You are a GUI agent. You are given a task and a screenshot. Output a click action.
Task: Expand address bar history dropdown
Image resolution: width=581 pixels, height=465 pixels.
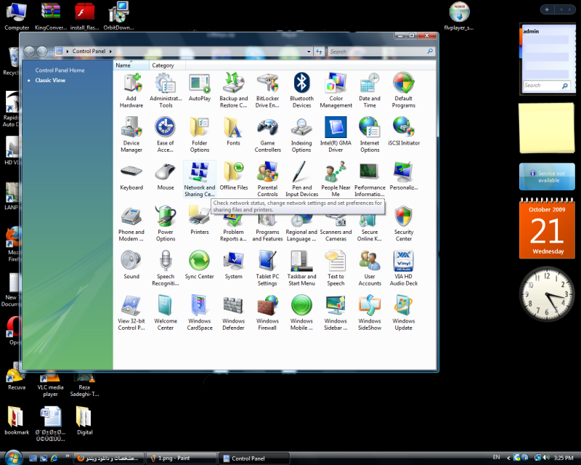pyautogui.click(x=309, y=52)
